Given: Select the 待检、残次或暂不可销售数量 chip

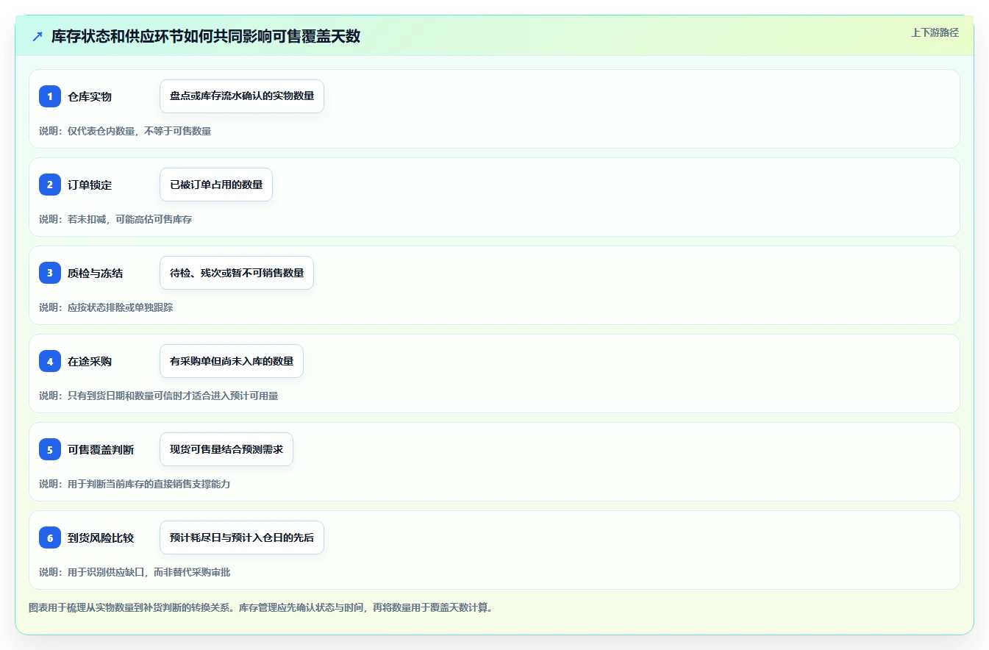Looking at the screenshot, I should point(237,273).
